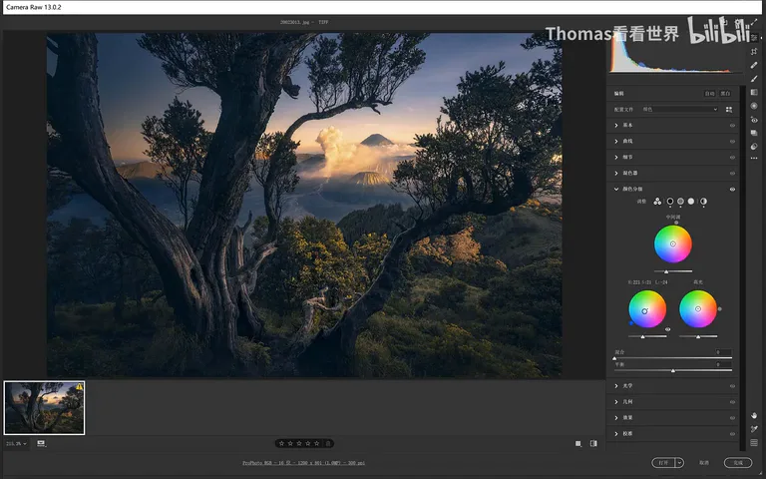Viewport: 766px width, 479px height.
Task: Expand the 基本 panel
Action: [x=616, y=125]
